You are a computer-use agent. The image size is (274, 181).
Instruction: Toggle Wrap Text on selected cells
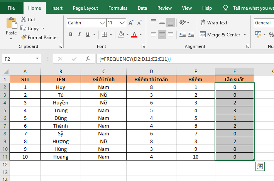[x=214, y=23]
